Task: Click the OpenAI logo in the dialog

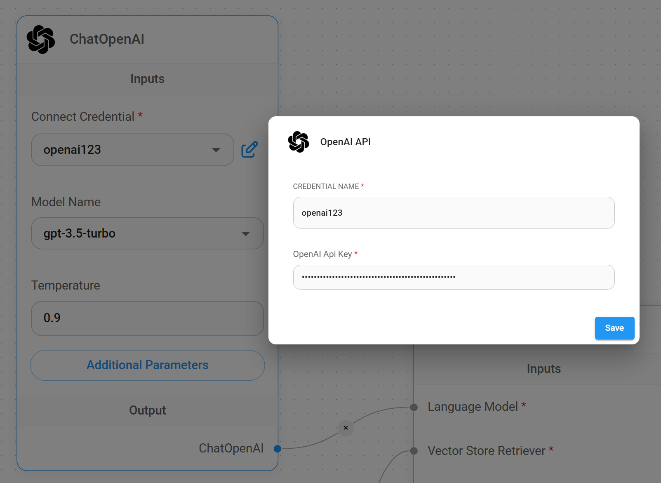Action: click(299, 142)
